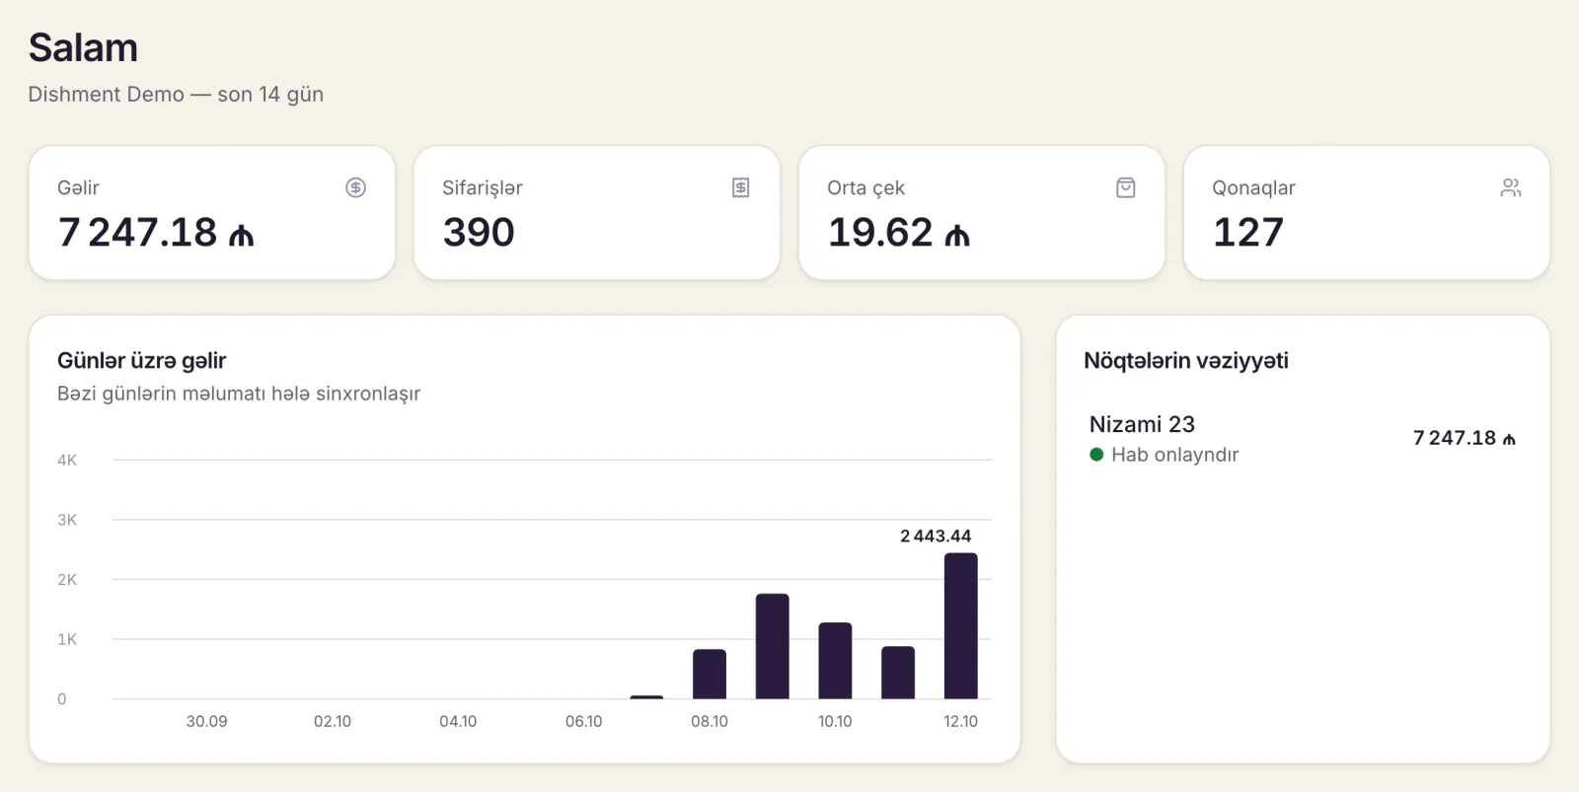This screenshot has height=792, width=1579.
Task: Open the Nizami 23 location entry
Action: pyautogui.click(x=1303, y=439)
